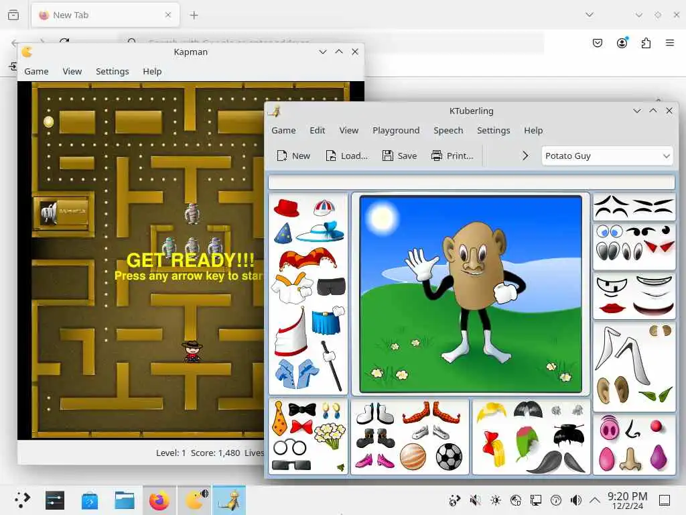Select the white sun hat with blue bow
This screenshot has height=515, width=686.
pyautogui.click(x=321, y=231)
